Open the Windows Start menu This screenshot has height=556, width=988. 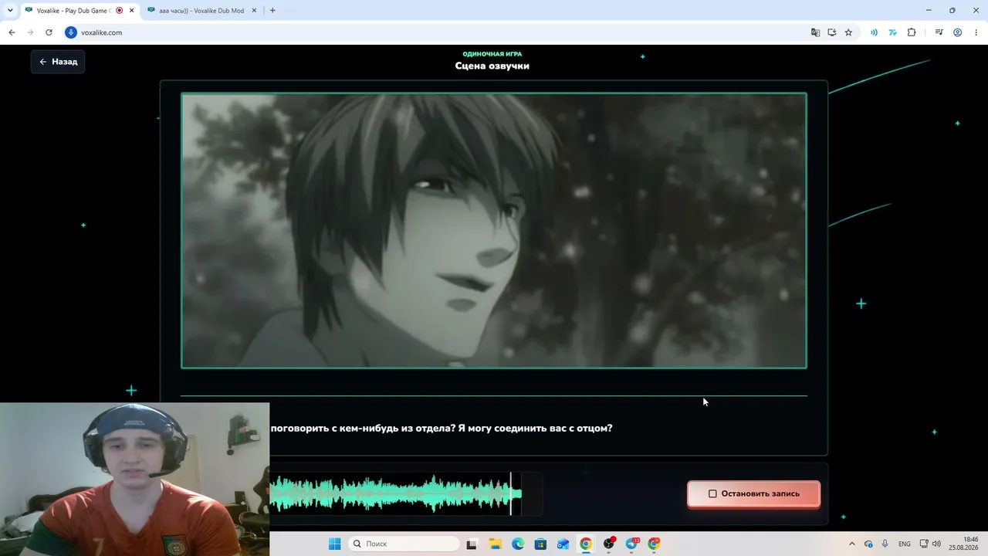coord(334,544)
